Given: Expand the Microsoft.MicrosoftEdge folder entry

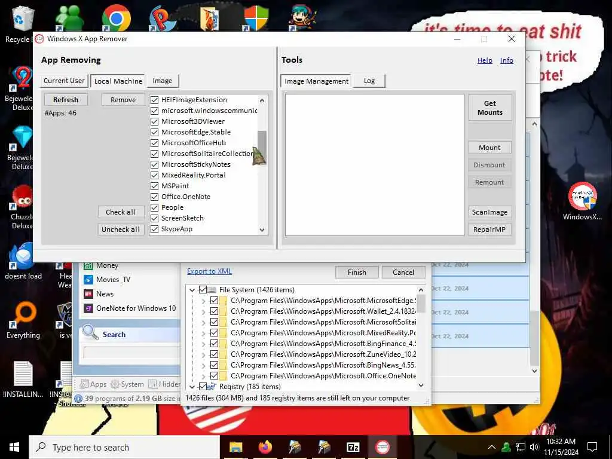Looking at the screenshot, I should point(203,301).
